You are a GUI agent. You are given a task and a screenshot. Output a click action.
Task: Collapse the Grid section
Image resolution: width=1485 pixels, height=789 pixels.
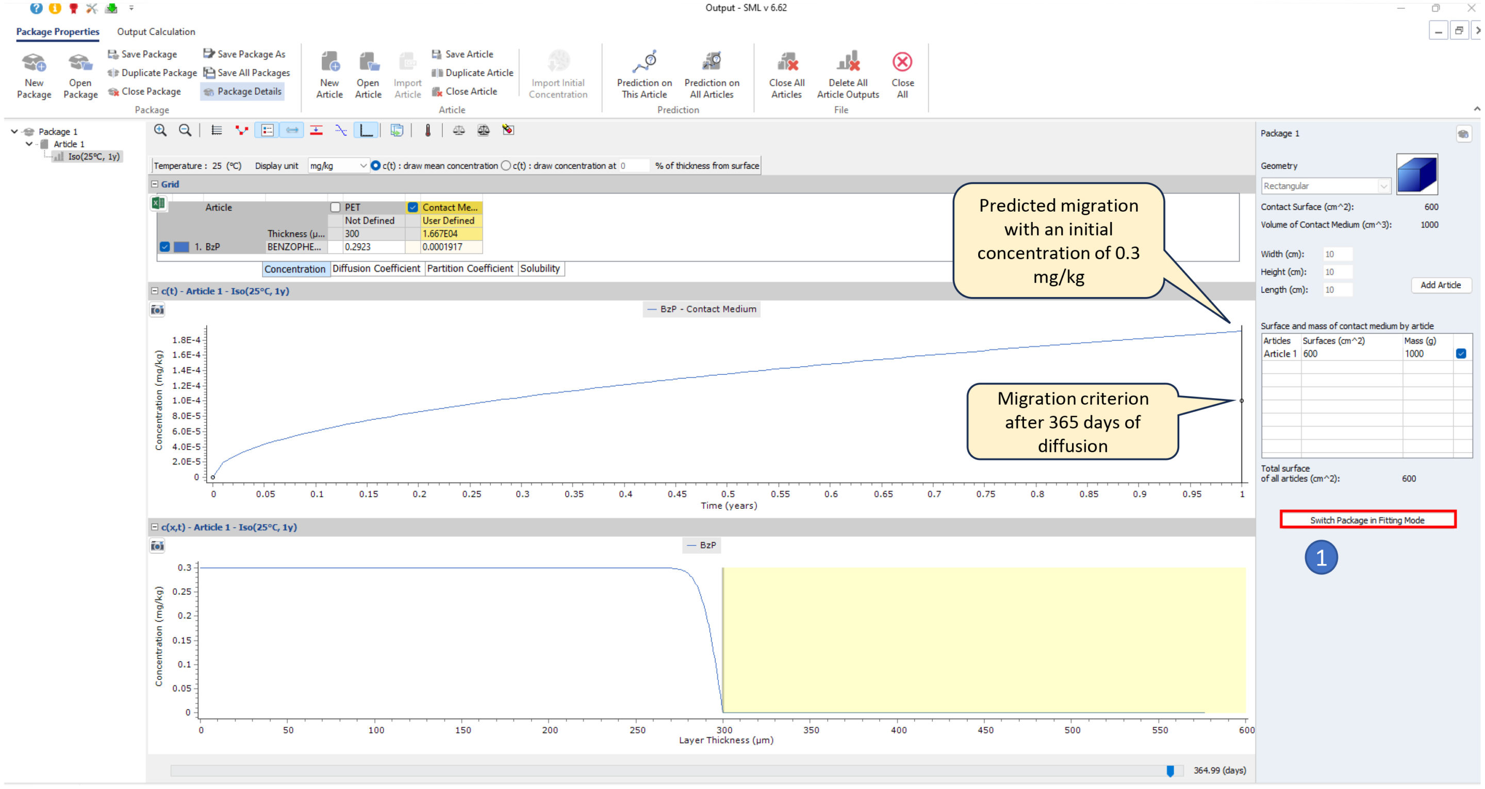[x=155, y=184]
